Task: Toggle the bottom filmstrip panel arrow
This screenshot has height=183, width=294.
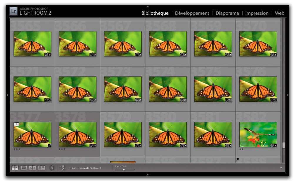Action: pos(148,174)
